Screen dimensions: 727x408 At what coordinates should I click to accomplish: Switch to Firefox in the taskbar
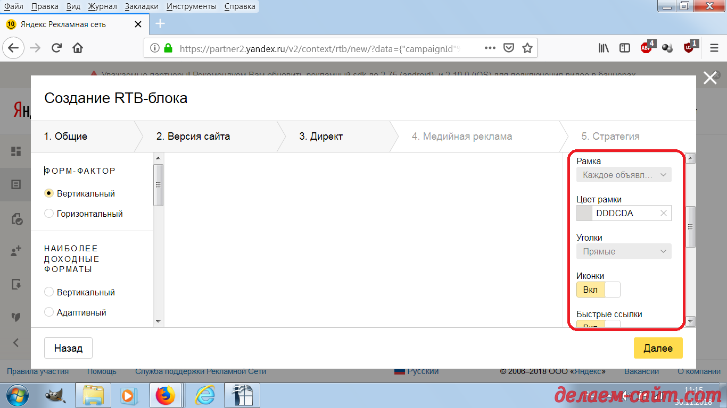[166, 396]
